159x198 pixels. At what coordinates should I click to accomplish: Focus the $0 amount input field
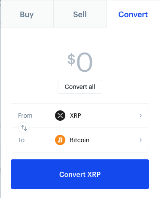coord(80,62)
